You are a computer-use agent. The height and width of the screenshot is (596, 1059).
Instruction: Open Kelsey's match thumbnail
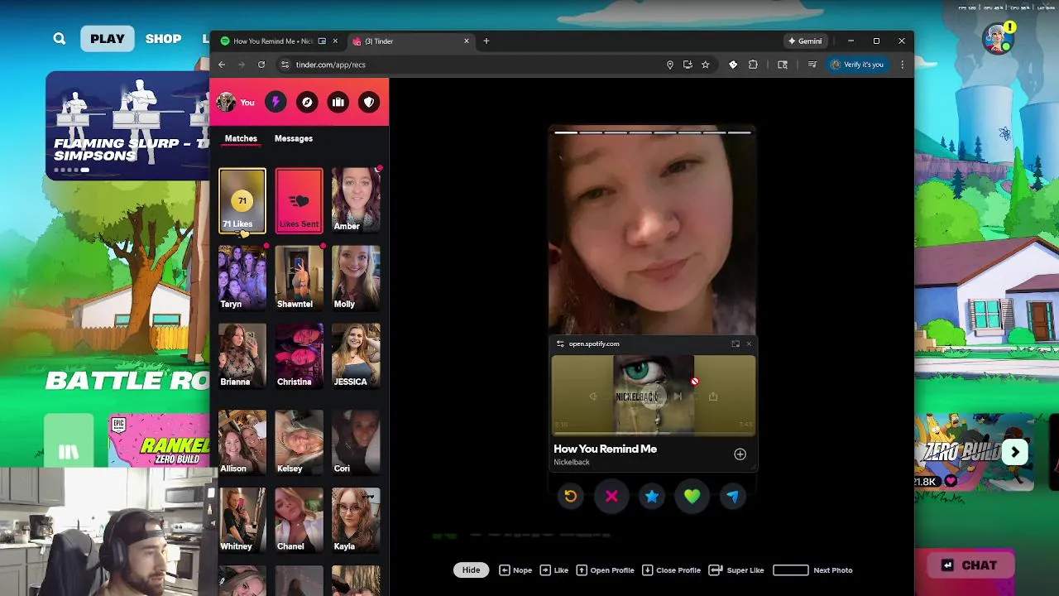pos(299,442)
